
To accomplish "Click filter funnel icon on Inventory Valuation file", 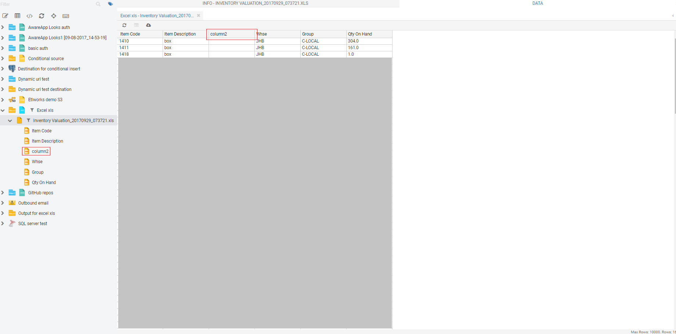I will [x=28, y=120].
